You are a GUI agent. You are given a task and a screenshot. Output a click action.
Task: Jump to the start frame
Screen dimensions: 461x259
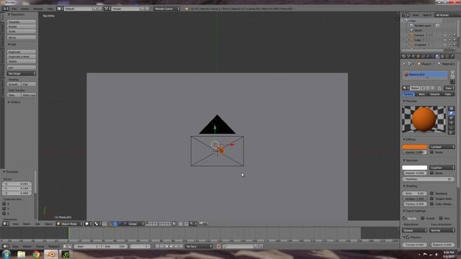157,246
